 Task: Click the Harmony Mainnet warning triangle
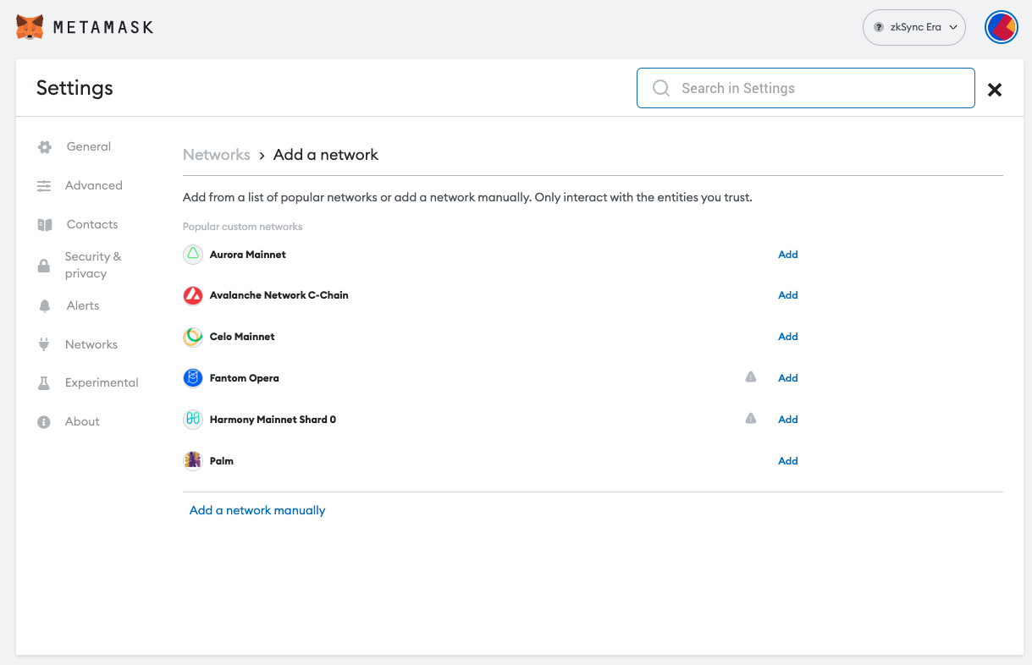(750, 419)
